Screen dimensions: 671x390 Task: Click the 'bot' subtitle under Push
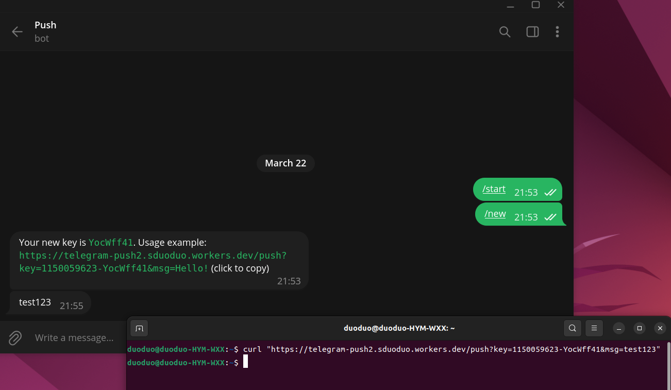(42, 39)
